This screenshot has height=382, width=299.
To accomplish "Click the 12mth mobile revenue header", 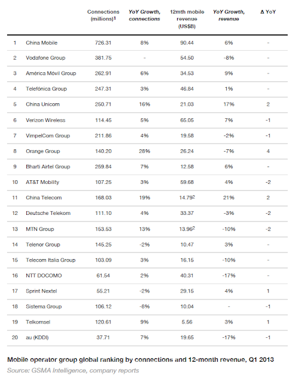I will [187, 19].
